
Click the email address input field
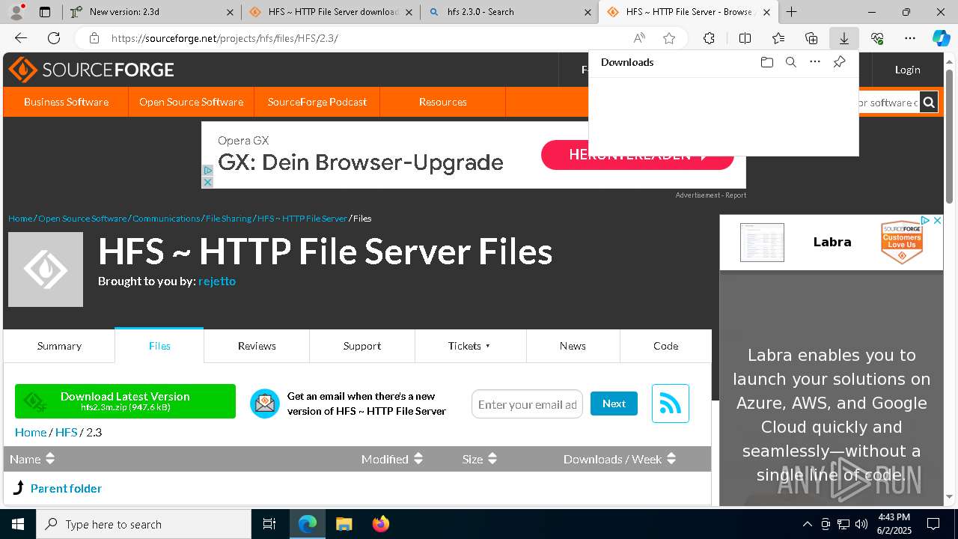(x=527, y=404)
